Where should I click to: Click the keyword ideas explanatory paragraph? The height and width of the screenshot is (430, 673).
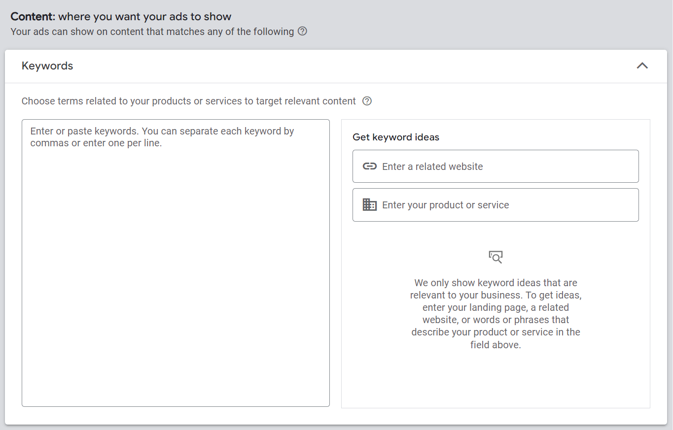[x=496, y=313]
